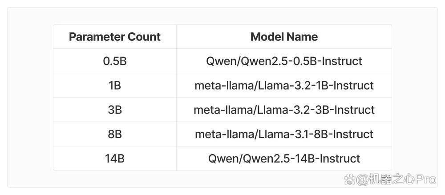Select the 0.5B parameter count cell
Screen dimensions: 445x195
[x=115, y=61]
